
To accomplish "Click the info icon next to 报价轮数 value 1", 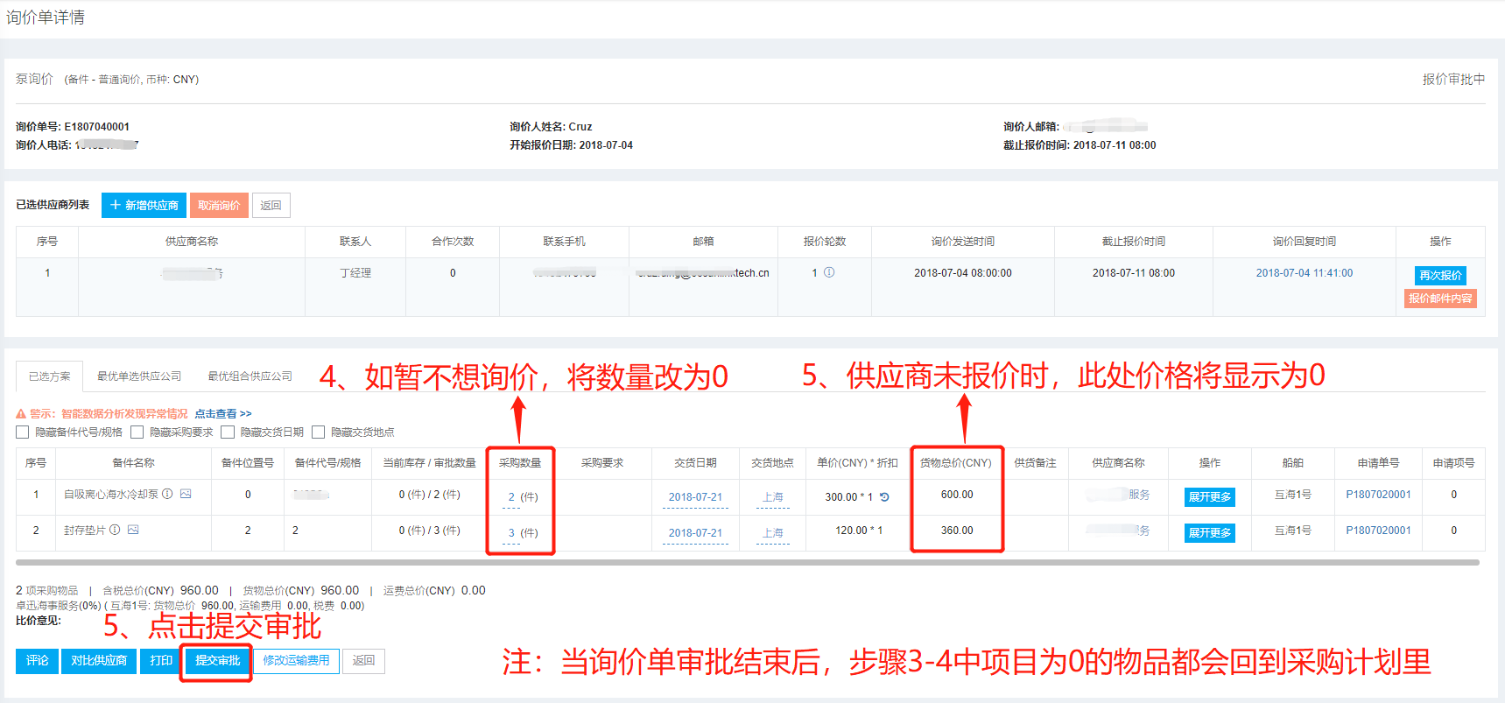I will [x=829, y=272].
